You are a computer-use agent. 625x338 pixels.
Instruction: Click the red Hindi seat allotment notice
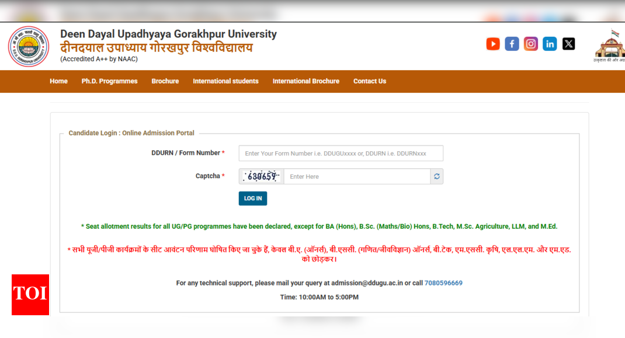click(x=319, y=255)
